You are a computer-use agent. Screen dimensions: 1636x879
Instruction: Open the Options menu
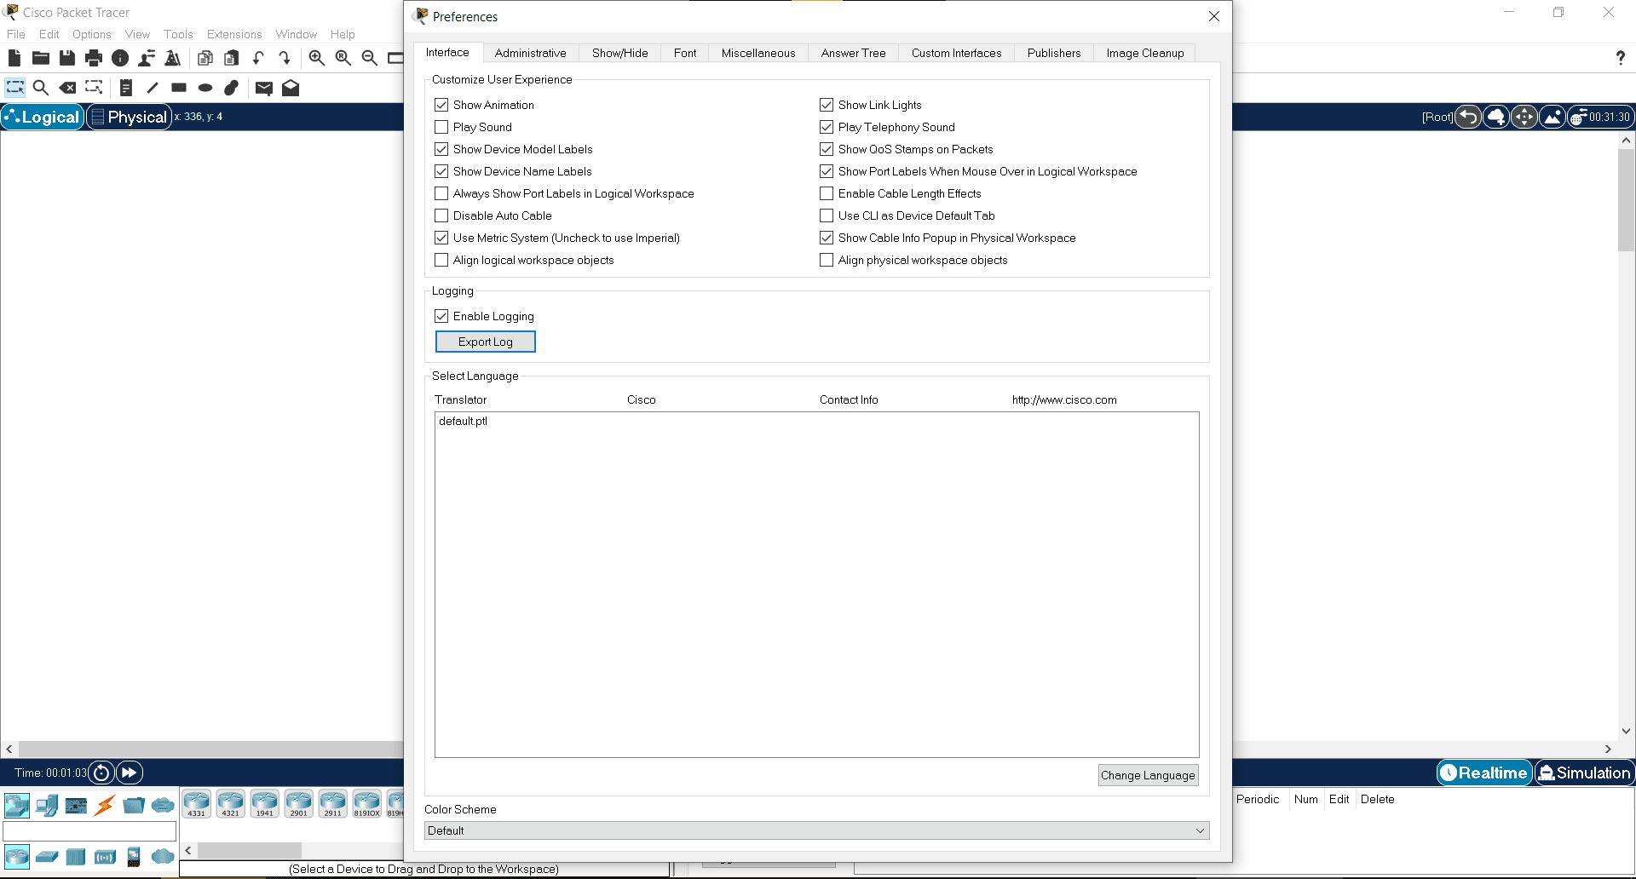pyautogui.click(x=91, y=34)
